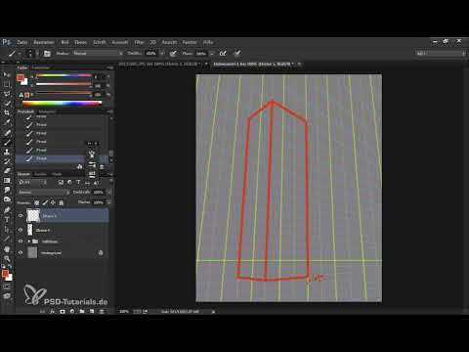The height and width of the screenshot is (352, 469).
Task: Open the Datei menu
Action: [x=22, y=42]
